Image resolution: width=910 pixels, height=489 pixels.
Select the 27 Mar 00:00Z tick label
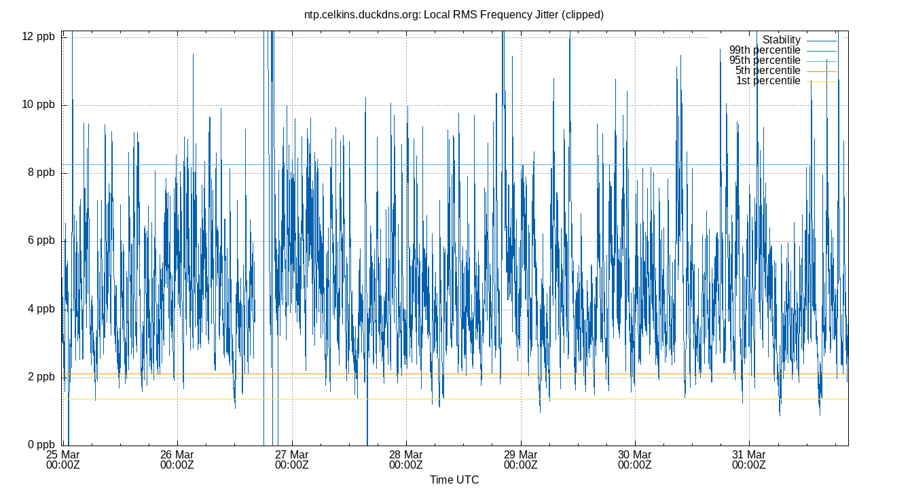[x=291, y=456]
